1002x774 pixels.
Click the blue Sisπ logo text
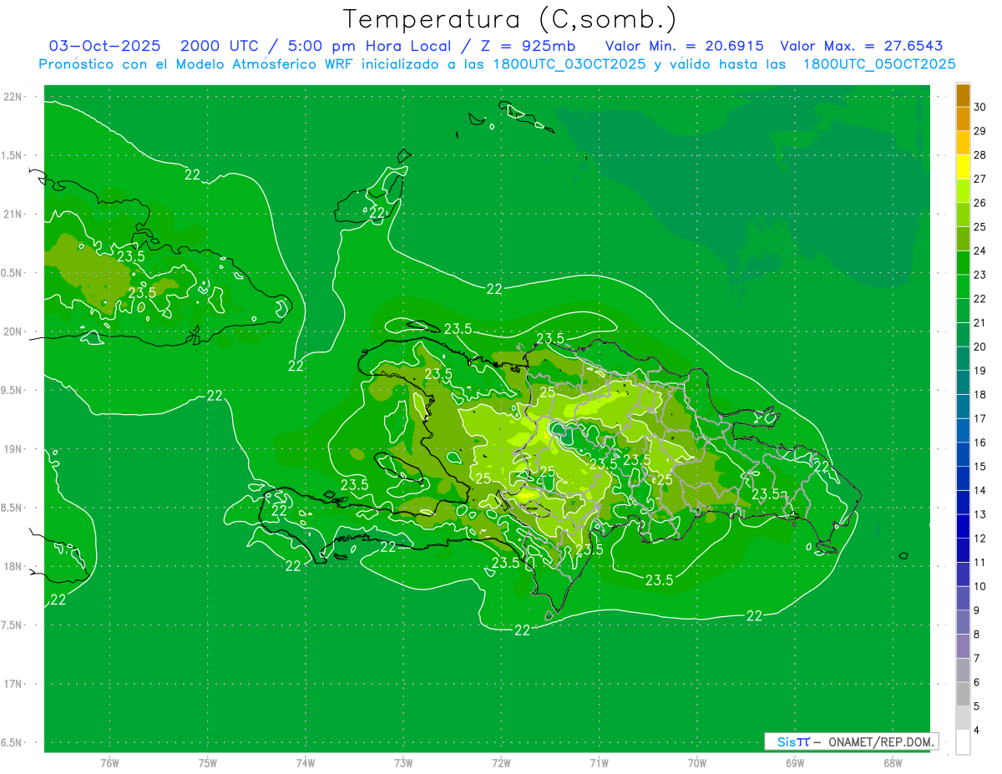(x=793, y=741)
